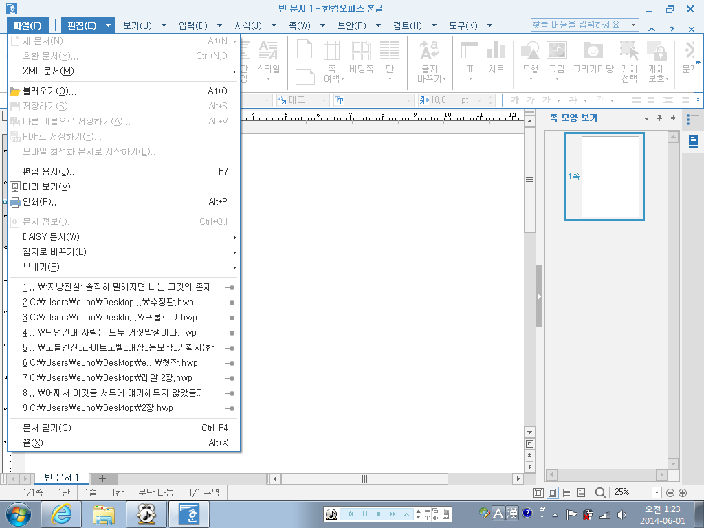Select the page 1 thumbnail in side panel
The image size is (704, 528).
tap(604, 177)
